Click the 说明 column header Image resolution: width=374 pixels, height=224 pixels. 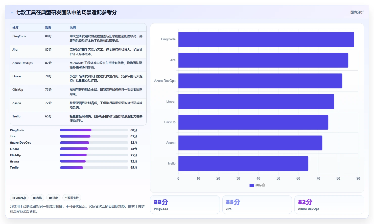73,28
